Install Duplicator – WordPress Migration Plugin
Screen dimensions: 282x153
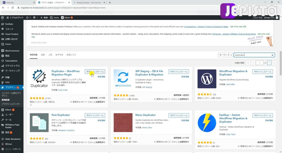pos(95,72)
